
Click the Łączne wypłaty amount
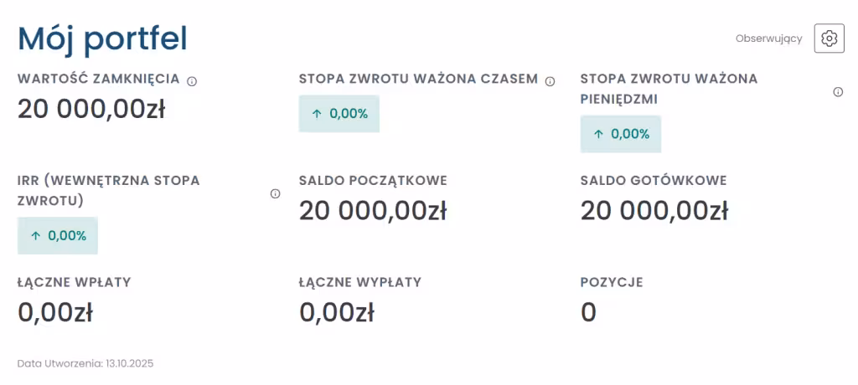point(337,313)
